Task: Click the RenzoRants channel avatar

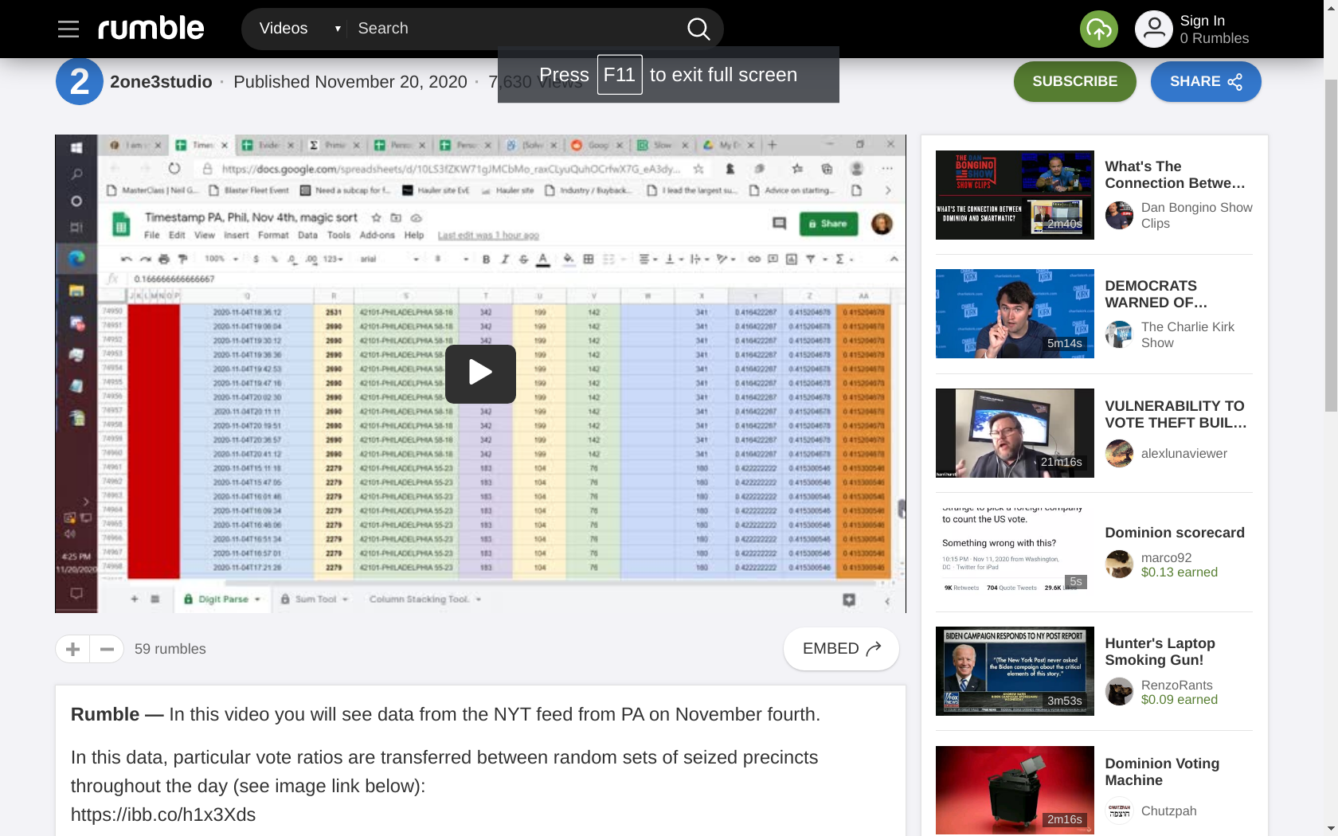Action: click(1119, 692)
